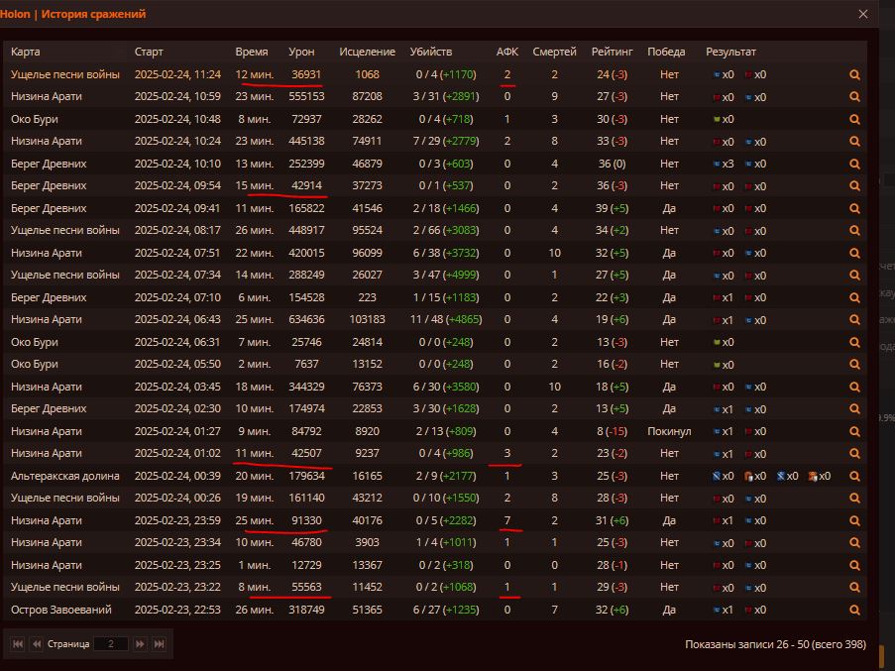Click healing value 223
The image size is (895, 671).
coord(367,297)
